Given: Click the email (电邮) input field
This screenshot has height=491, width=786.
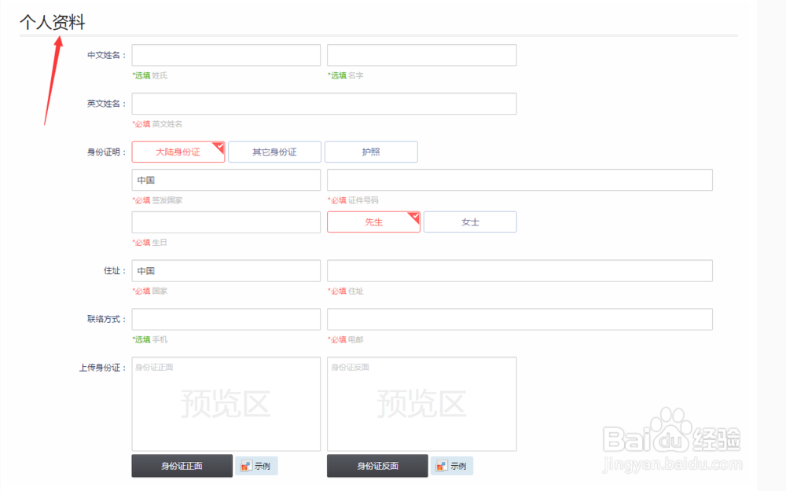Looking at the screenshot, I should tap(520, 319).
